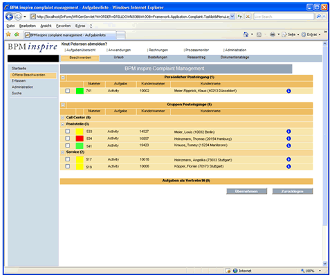Click the Print icon
Image resolution: width=332 pixels, height=277 pixels.
pos(273,35)
